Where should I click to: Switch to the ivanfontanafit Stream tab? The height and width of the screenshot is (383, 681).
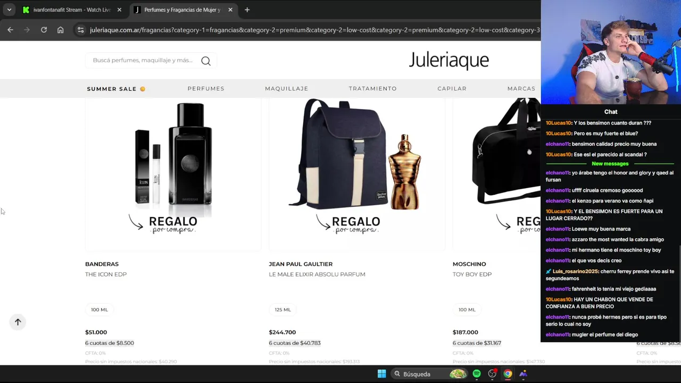(72, 10)
